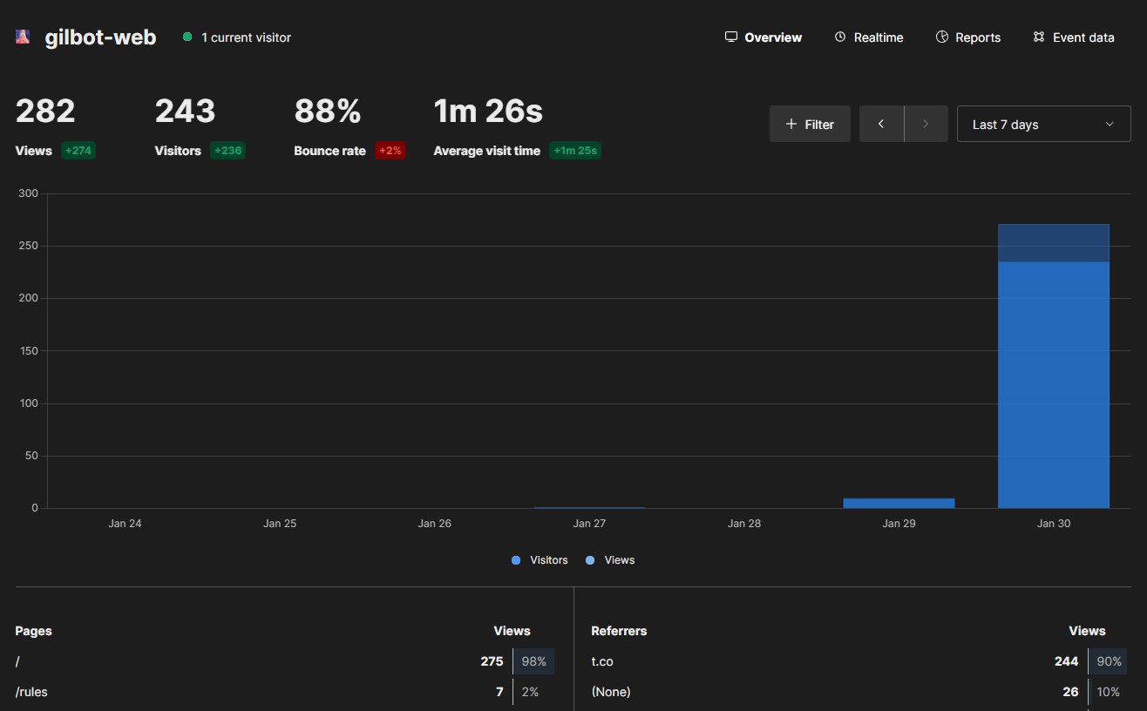Open the Event data section
This screenshot has width=1147, height=711.
pos(1083,37)
